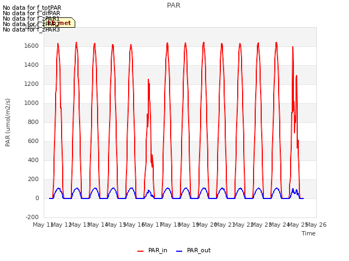Click the 1200 y-axis tick label
This screenshot has width=349, height=261.
pos(32,84)
